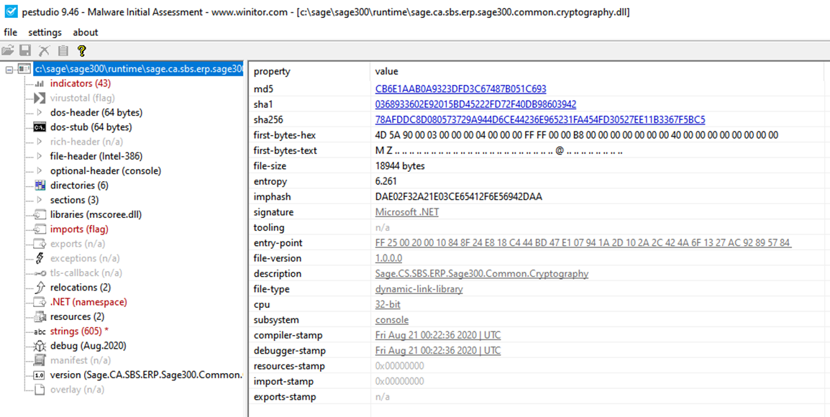Collapse the root file node in tree
Screen dimensions: 830x417
[9, 69]
